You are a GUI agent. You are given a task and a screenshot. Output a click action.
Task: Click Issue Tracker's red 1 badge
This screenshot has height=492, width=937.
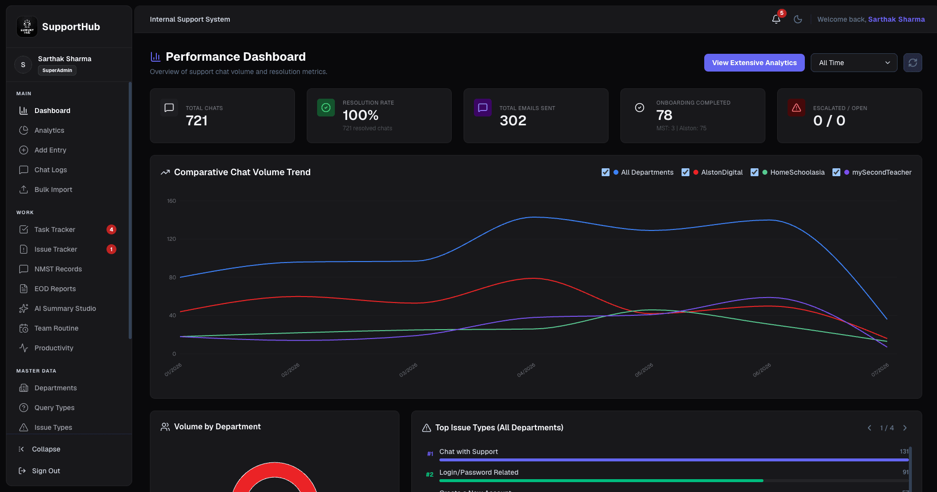point(111,249)
